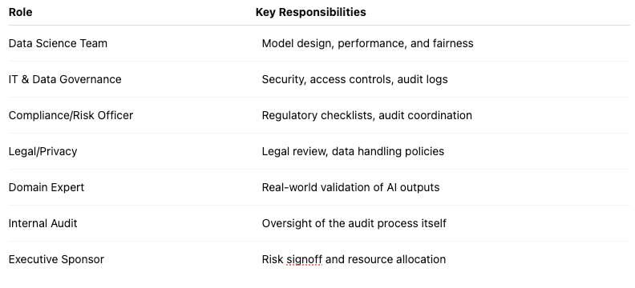Click "Security, access controls, audit logs" cell
The height and width of the screenshot is (288, 635).
354,79
